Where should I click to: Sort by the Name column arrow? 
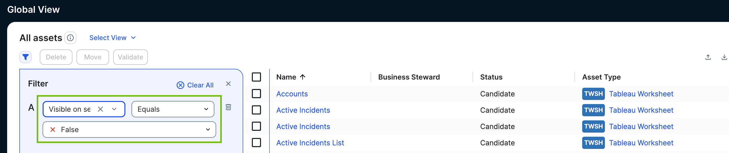pos(302,77)
